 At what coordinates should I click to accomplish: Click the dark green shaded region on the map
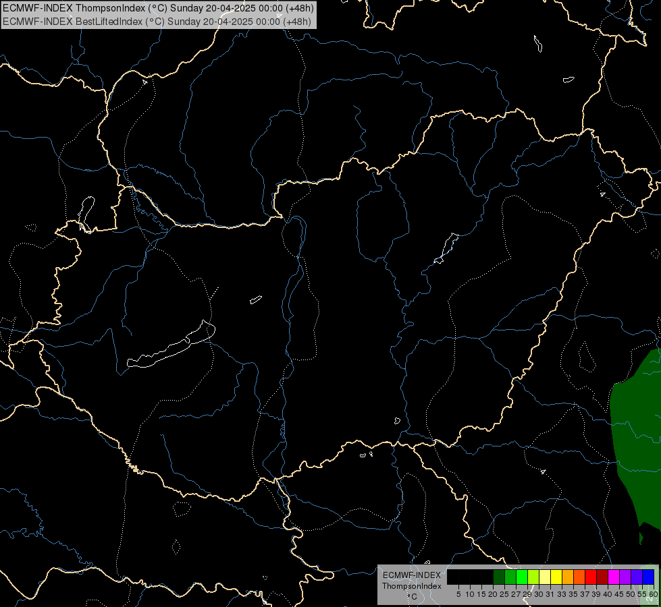click(637, 442)
